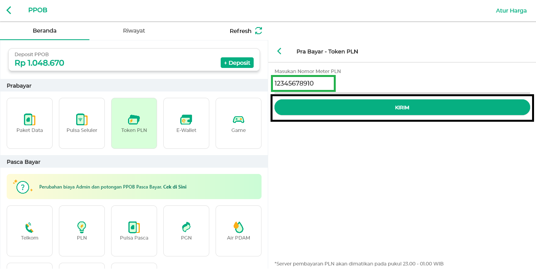
Task: Open the Game card
Action: coord(238,123)
